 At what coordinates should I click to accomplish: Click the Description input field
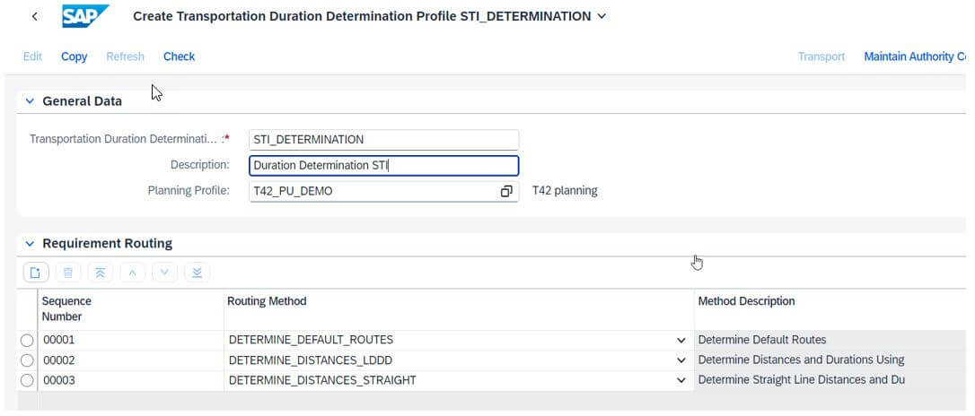(x=383, y=166)
